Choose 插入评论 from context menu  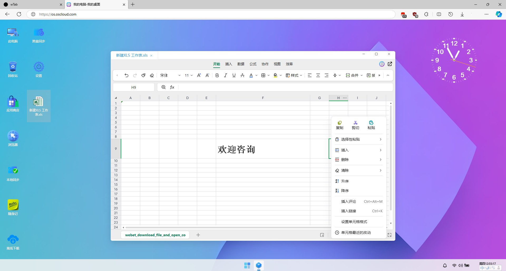click(359, 201)
